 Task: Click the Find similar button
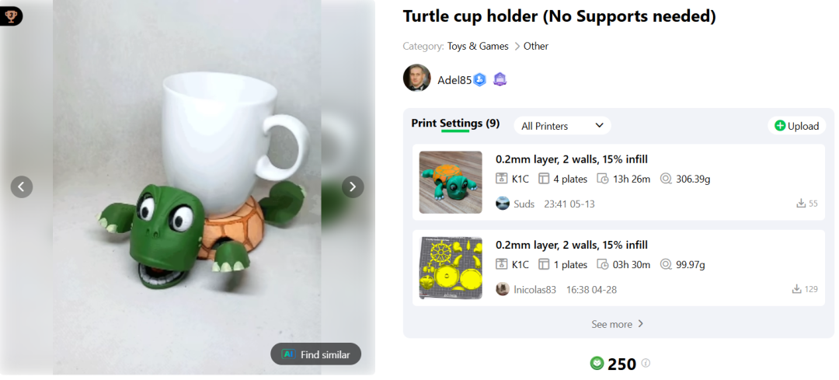coord(316,354)
